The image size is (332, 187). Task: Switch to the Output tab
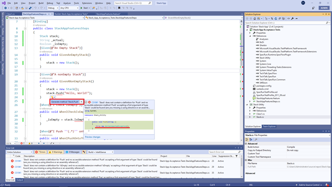click(20, 180)
